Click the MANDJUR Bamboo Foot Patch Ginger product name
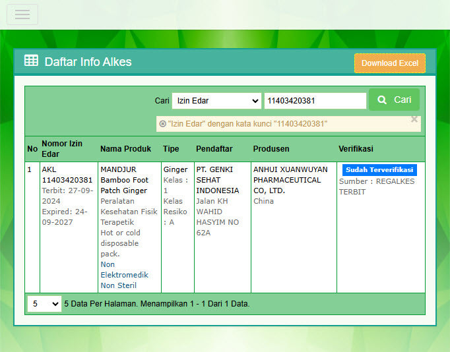This screenshot has height=352, width=450. tap(124, 180)
